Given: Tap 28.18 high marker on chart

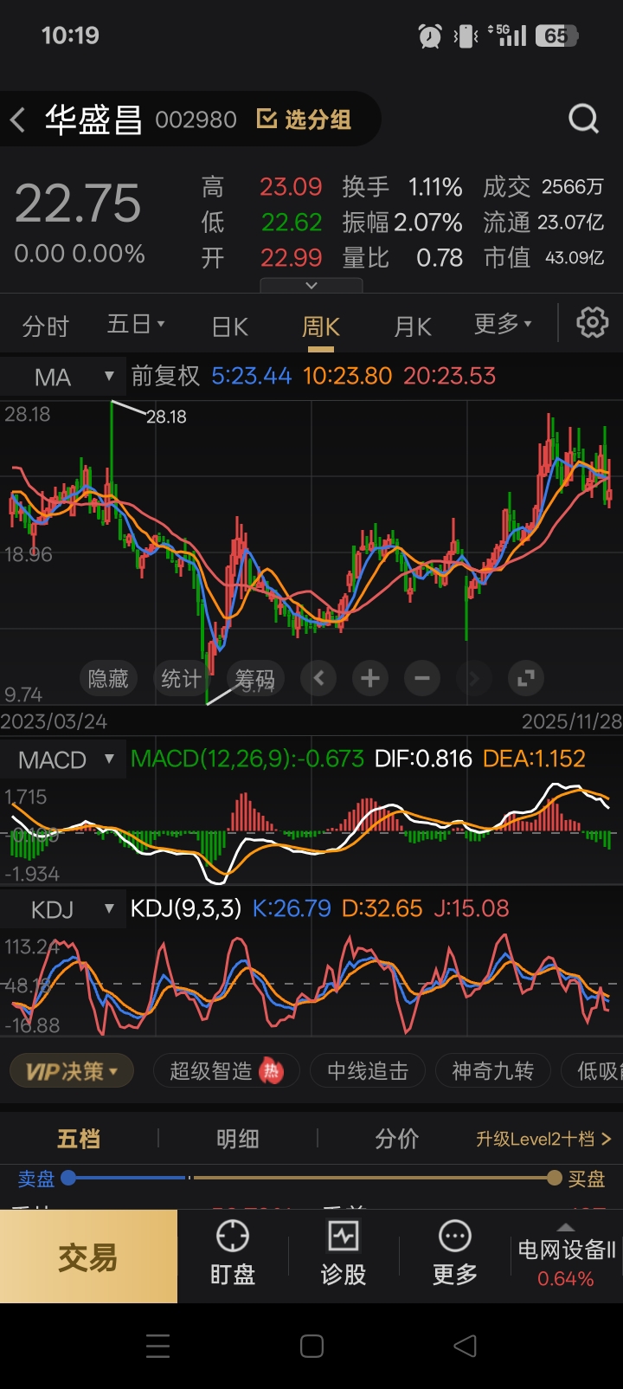Looking at the screenshot, I should tap(166, 417).
